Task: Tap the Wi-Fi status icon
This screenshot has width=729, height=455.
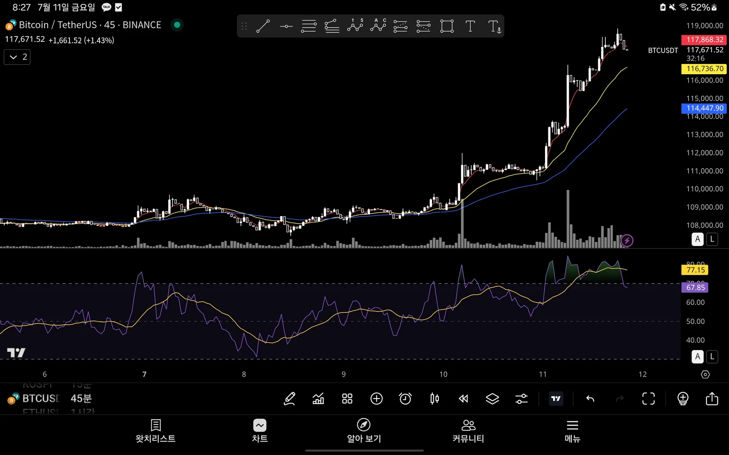Action: [x=684, y=7]
